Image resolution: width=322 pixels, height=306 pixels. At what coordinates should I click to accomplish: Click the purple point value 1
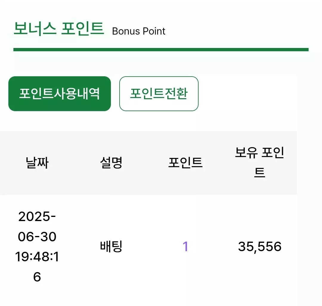185,246
